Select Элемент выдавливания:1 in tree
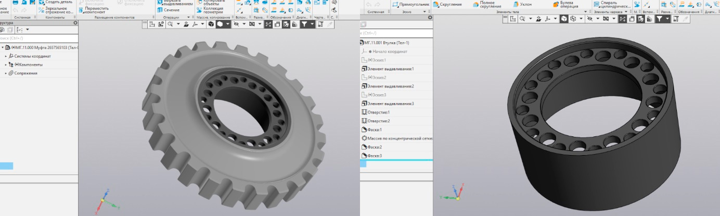Screen dimensions: 720x216 (x=388, y=69)
